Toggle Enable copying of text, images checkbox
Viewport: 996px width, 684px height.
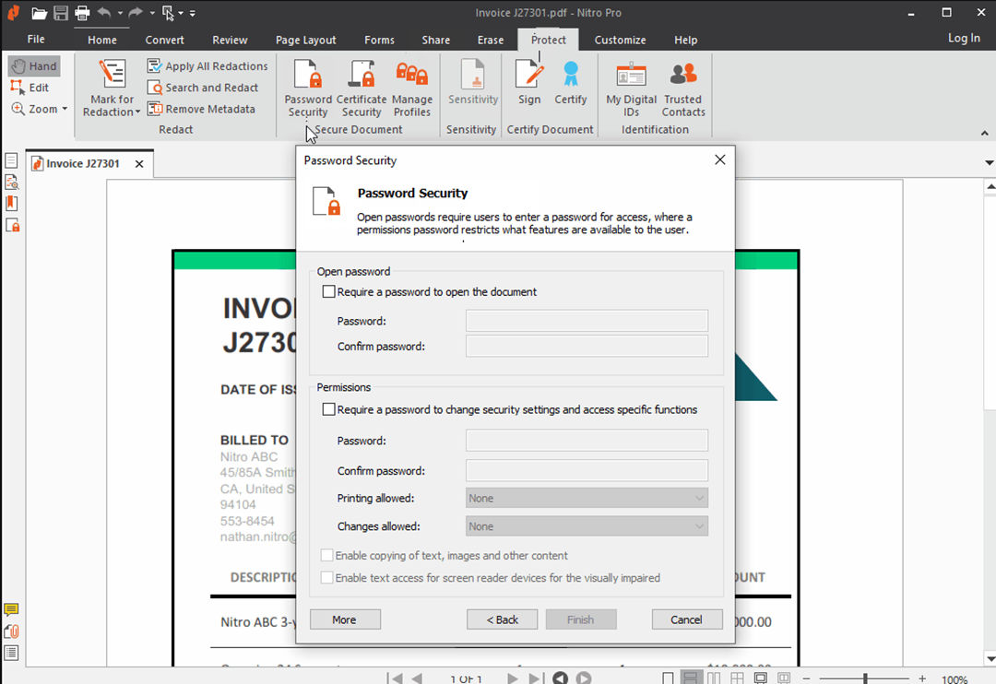tap(326, 555)
